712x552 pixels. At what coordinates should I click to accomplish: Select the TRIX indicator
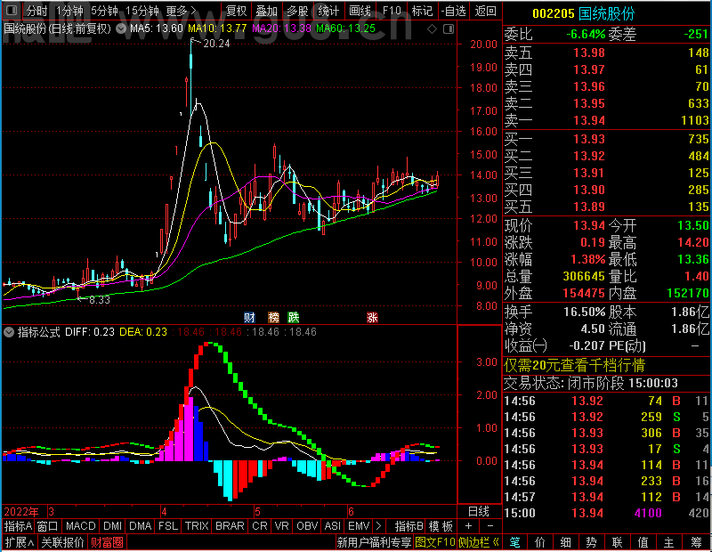pos(197,526)
